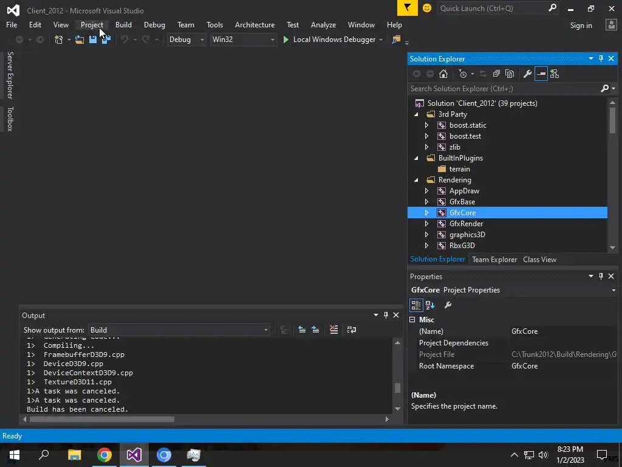Open the Architecture menu
Viewport: 622px width, 467px height.
point(255,24)
